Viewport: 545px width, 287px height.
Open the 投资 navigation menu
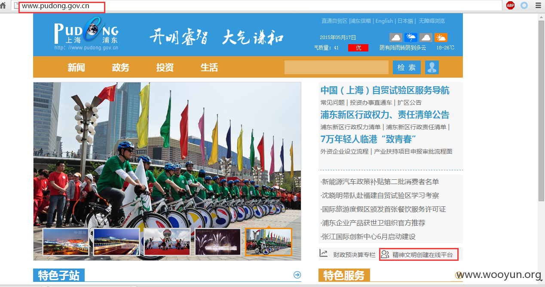pos(165,67)
